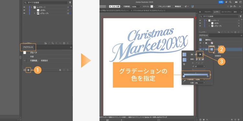Collapse レイヤー 1 in left Layers panel
Screen dimensions: 243x121
click(x=31, y=7)
